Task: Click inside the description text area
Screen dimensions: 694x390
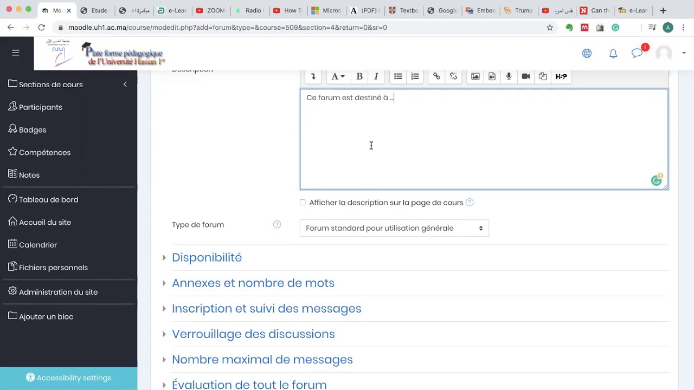Action: (x=484, y=139)
